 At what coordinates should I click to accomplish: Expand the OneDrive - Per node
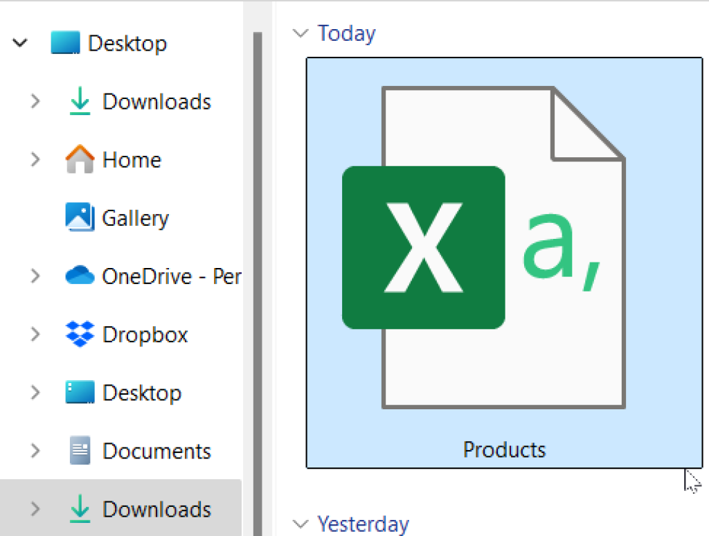35,276
